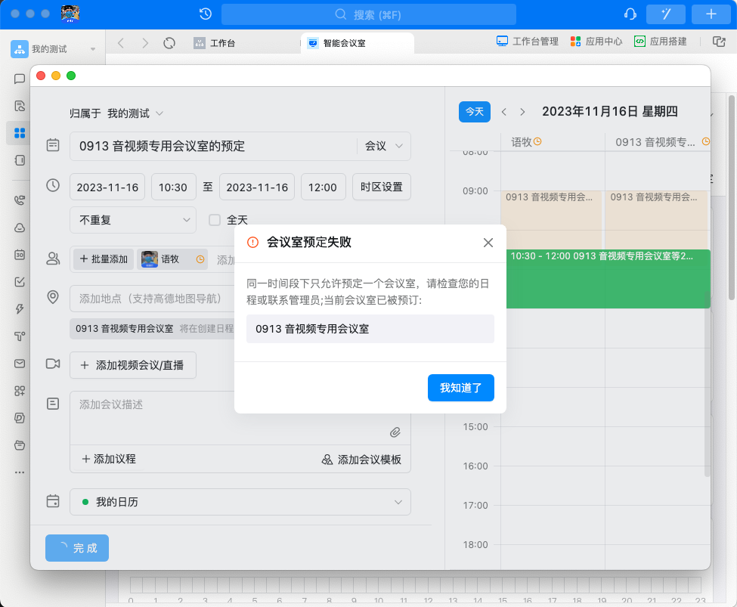Screen dimensions: 737x607
Task: Click the 今天 today button
Action: [475, 112]
